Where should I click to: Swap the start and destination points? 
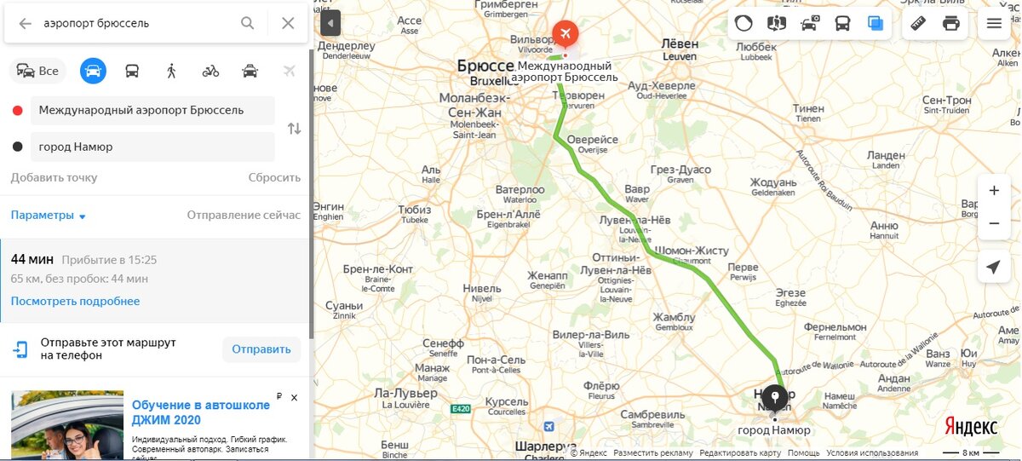click(294, 129)
